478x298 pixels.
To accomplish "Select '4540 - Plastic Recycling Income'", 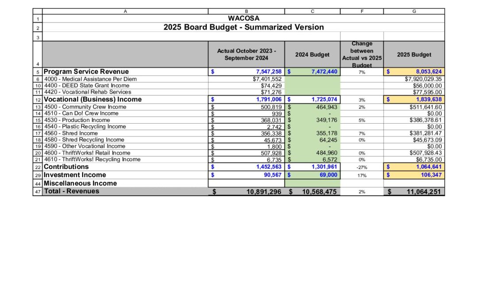I will coord(85,127).
